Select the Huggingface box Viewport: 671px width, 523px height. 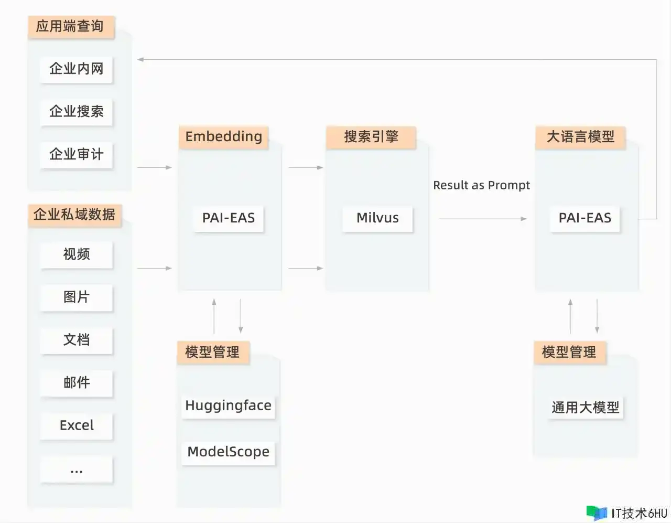(x=229, y=405)
